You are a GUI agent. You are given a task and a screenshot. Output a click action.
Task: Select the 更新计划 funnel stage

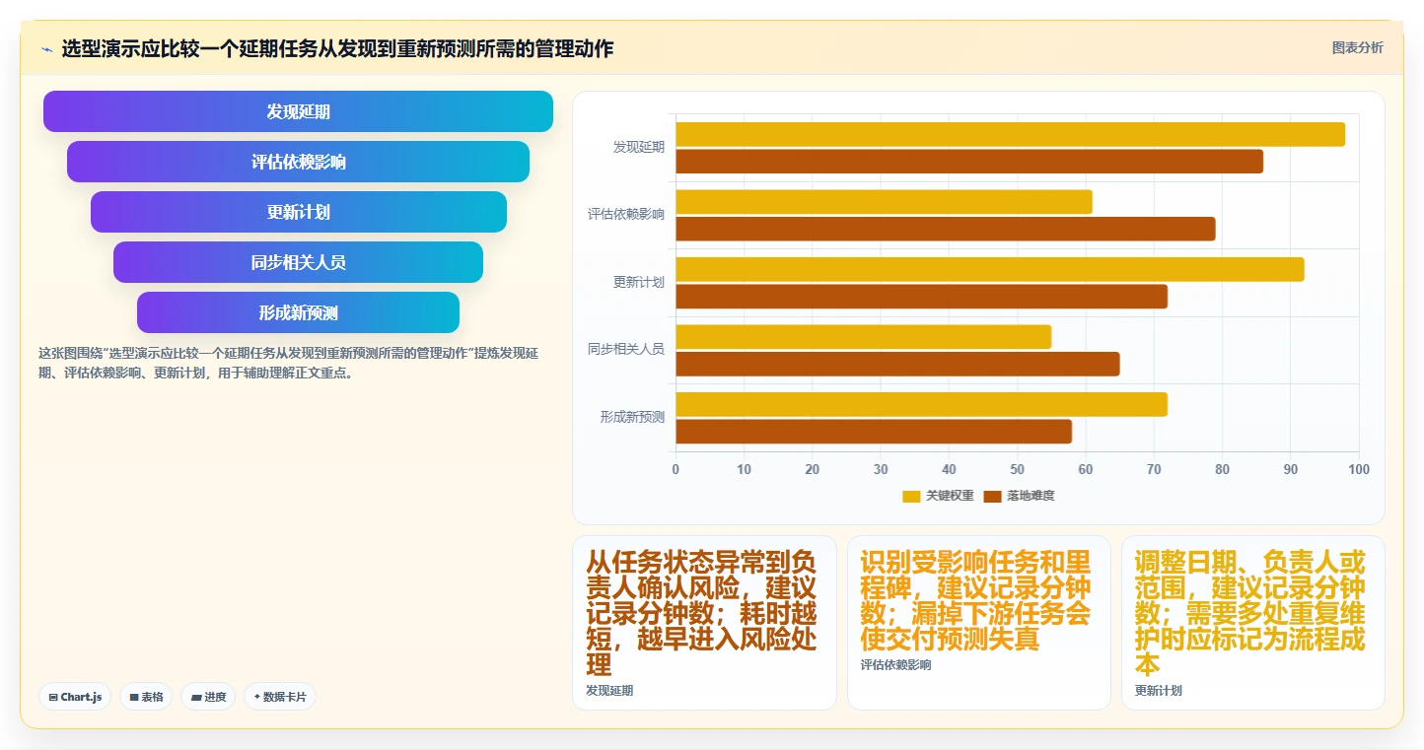298,212
